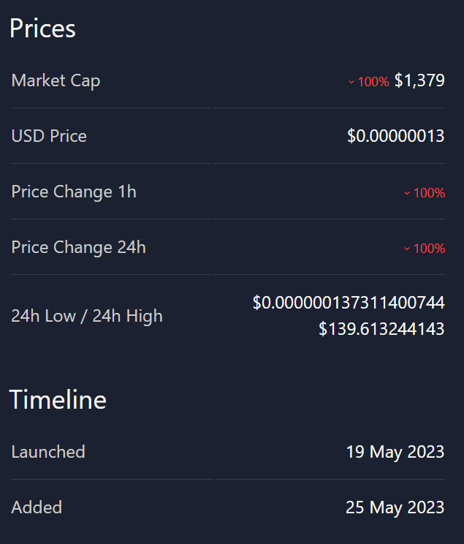Select the 100% value for Price Change 1h
Screen dimensions: 464x544
[429, 193]
